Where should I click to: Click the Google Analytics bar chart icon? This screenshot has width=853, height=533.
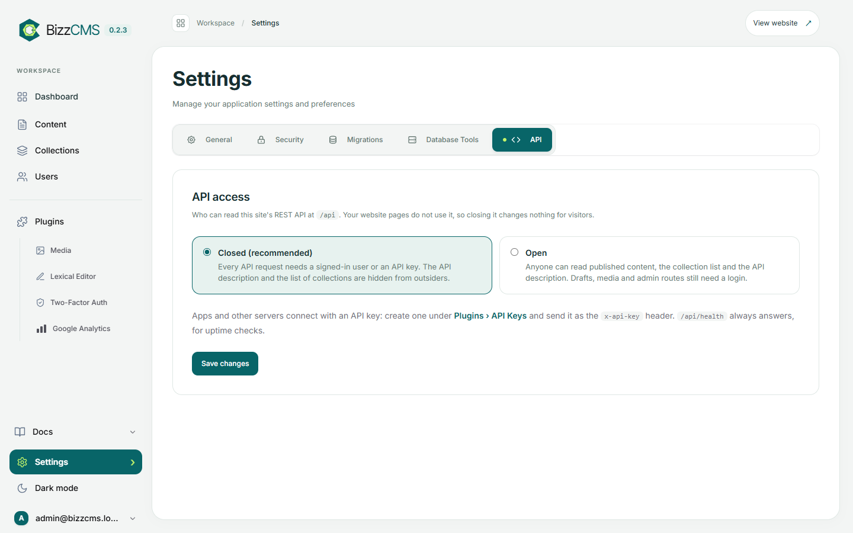tap(41, 329)
